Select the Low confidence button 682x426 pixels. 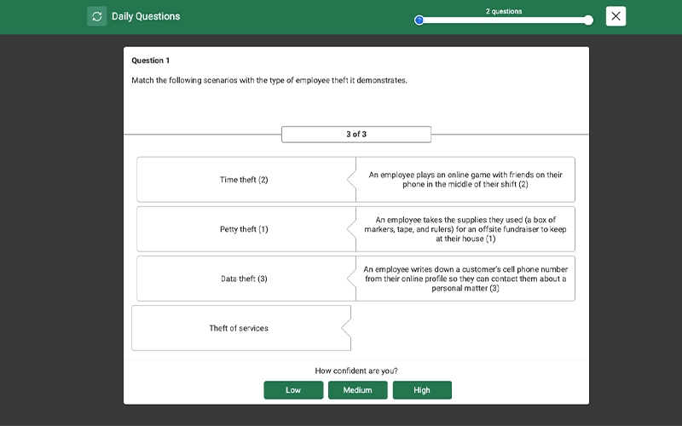[293, 390]
